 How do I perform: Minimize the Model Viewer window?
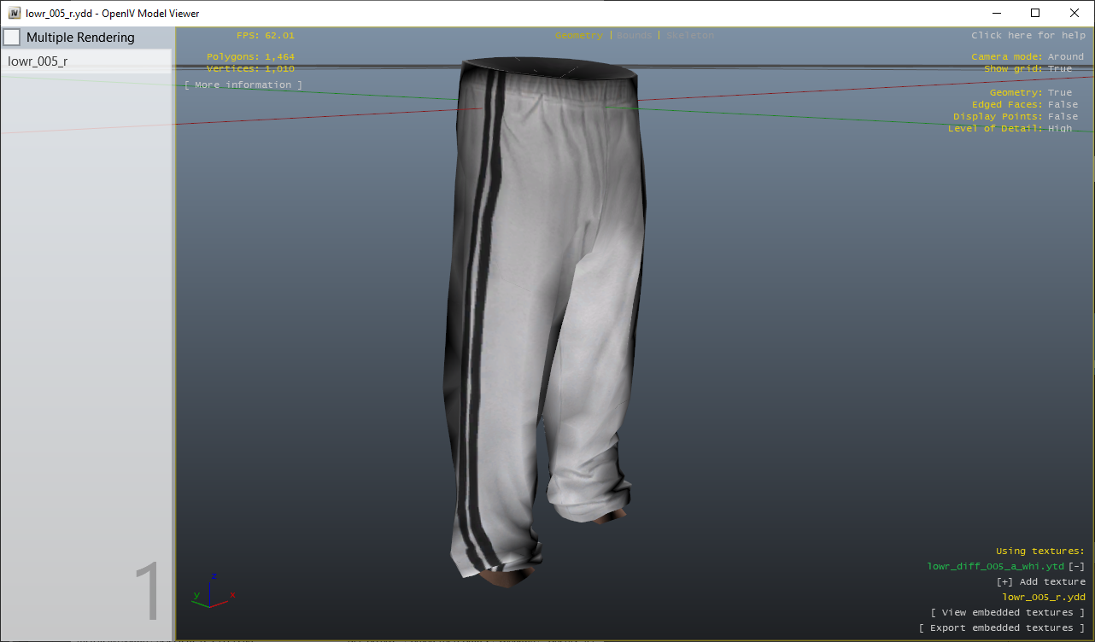tap(996, 13)
